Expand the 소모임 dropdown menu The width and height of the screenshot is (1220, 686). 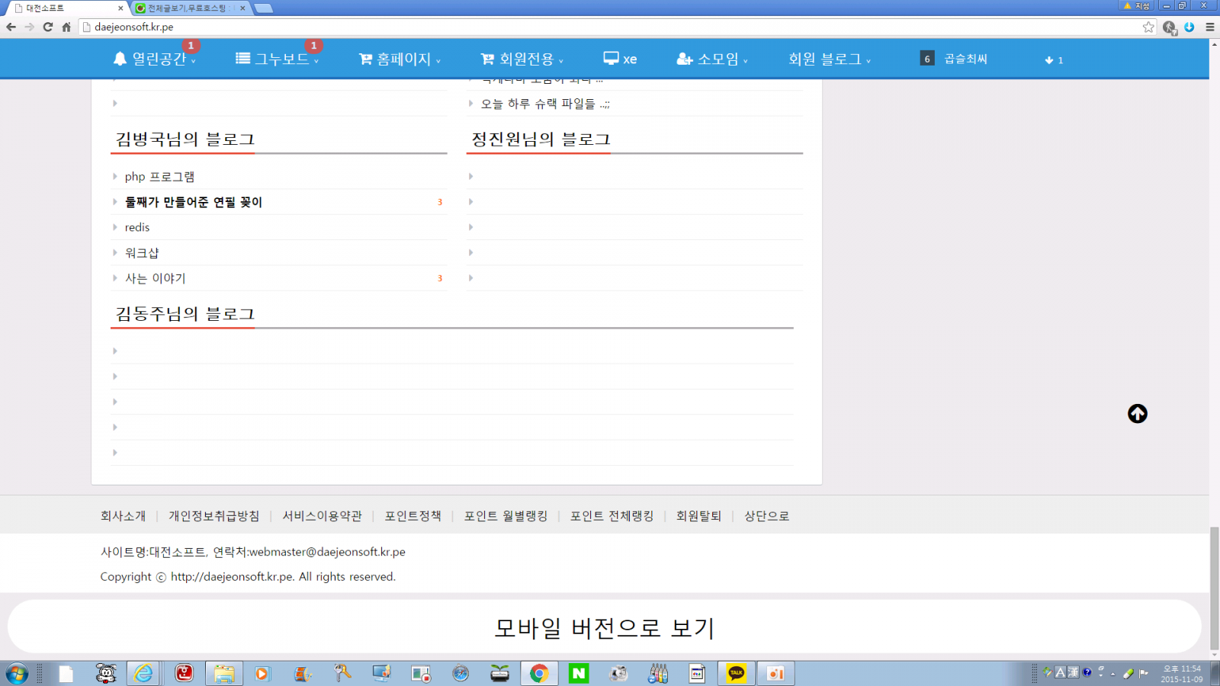[712, 59]
